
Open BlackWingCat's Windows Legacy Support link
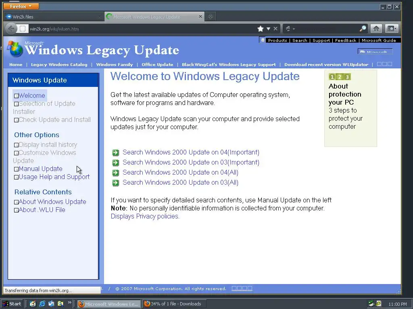[229, 64]
